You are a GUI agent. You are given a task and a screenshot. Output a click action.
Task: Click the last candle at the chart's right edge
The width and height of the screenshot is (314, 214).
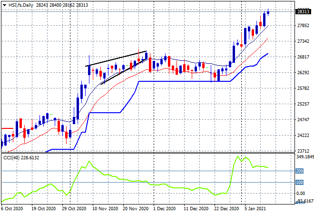268,13
